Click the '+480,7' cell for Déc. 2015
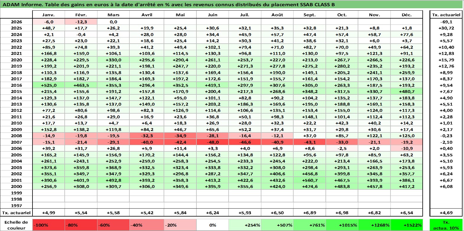Viewport: 464px width, 231px height. click(x=406, y=91)
